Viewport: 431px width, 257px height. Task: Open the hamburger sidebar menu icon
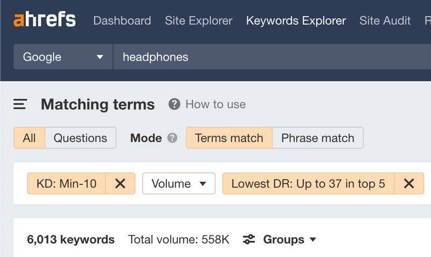coord(20,104)
